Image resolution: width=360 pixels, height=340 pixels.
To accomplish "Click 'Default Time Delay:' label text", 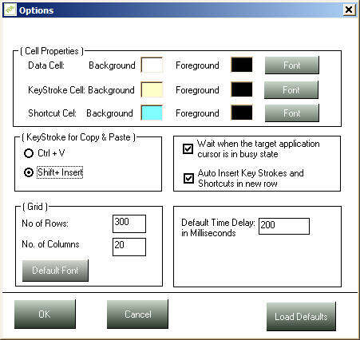I will [x=218, y=223].
